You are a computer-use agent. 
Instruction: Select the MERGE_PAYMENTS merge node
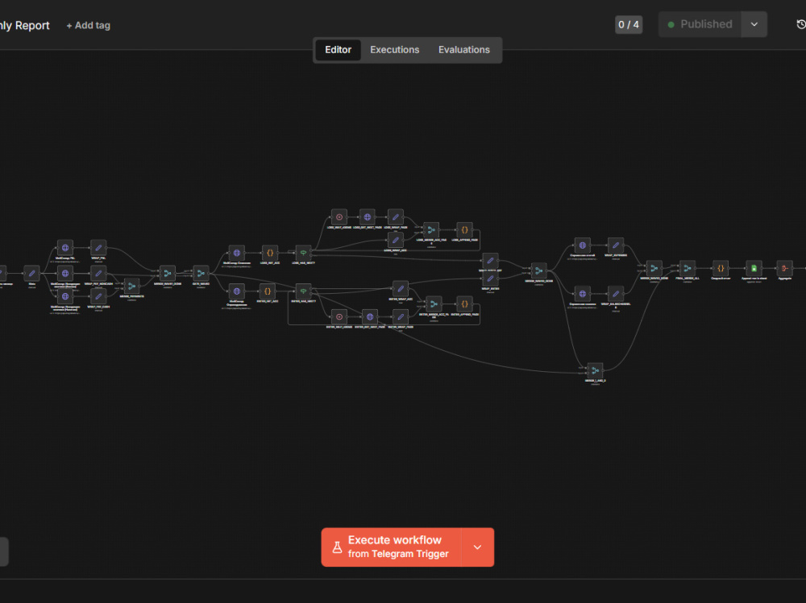[131, 286]
